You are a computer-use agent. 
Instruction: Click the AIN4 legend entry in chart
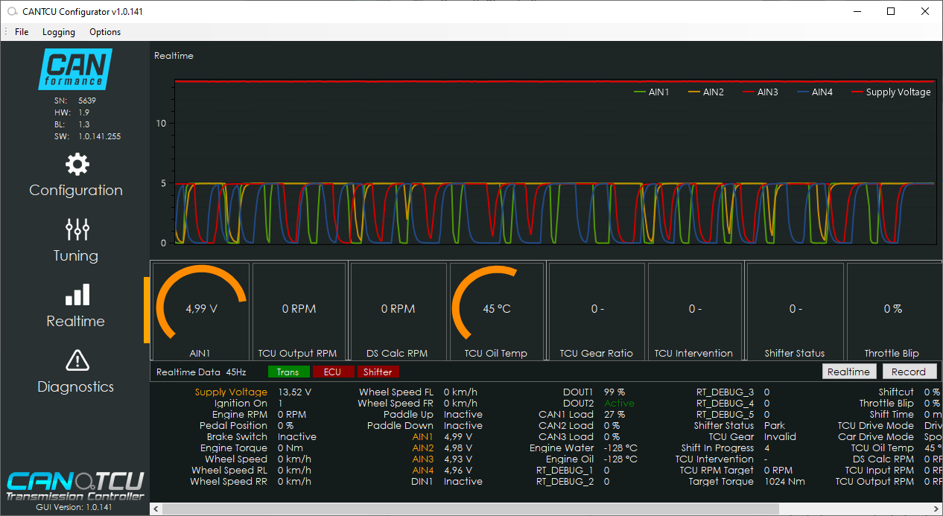(x=814, y=92)
